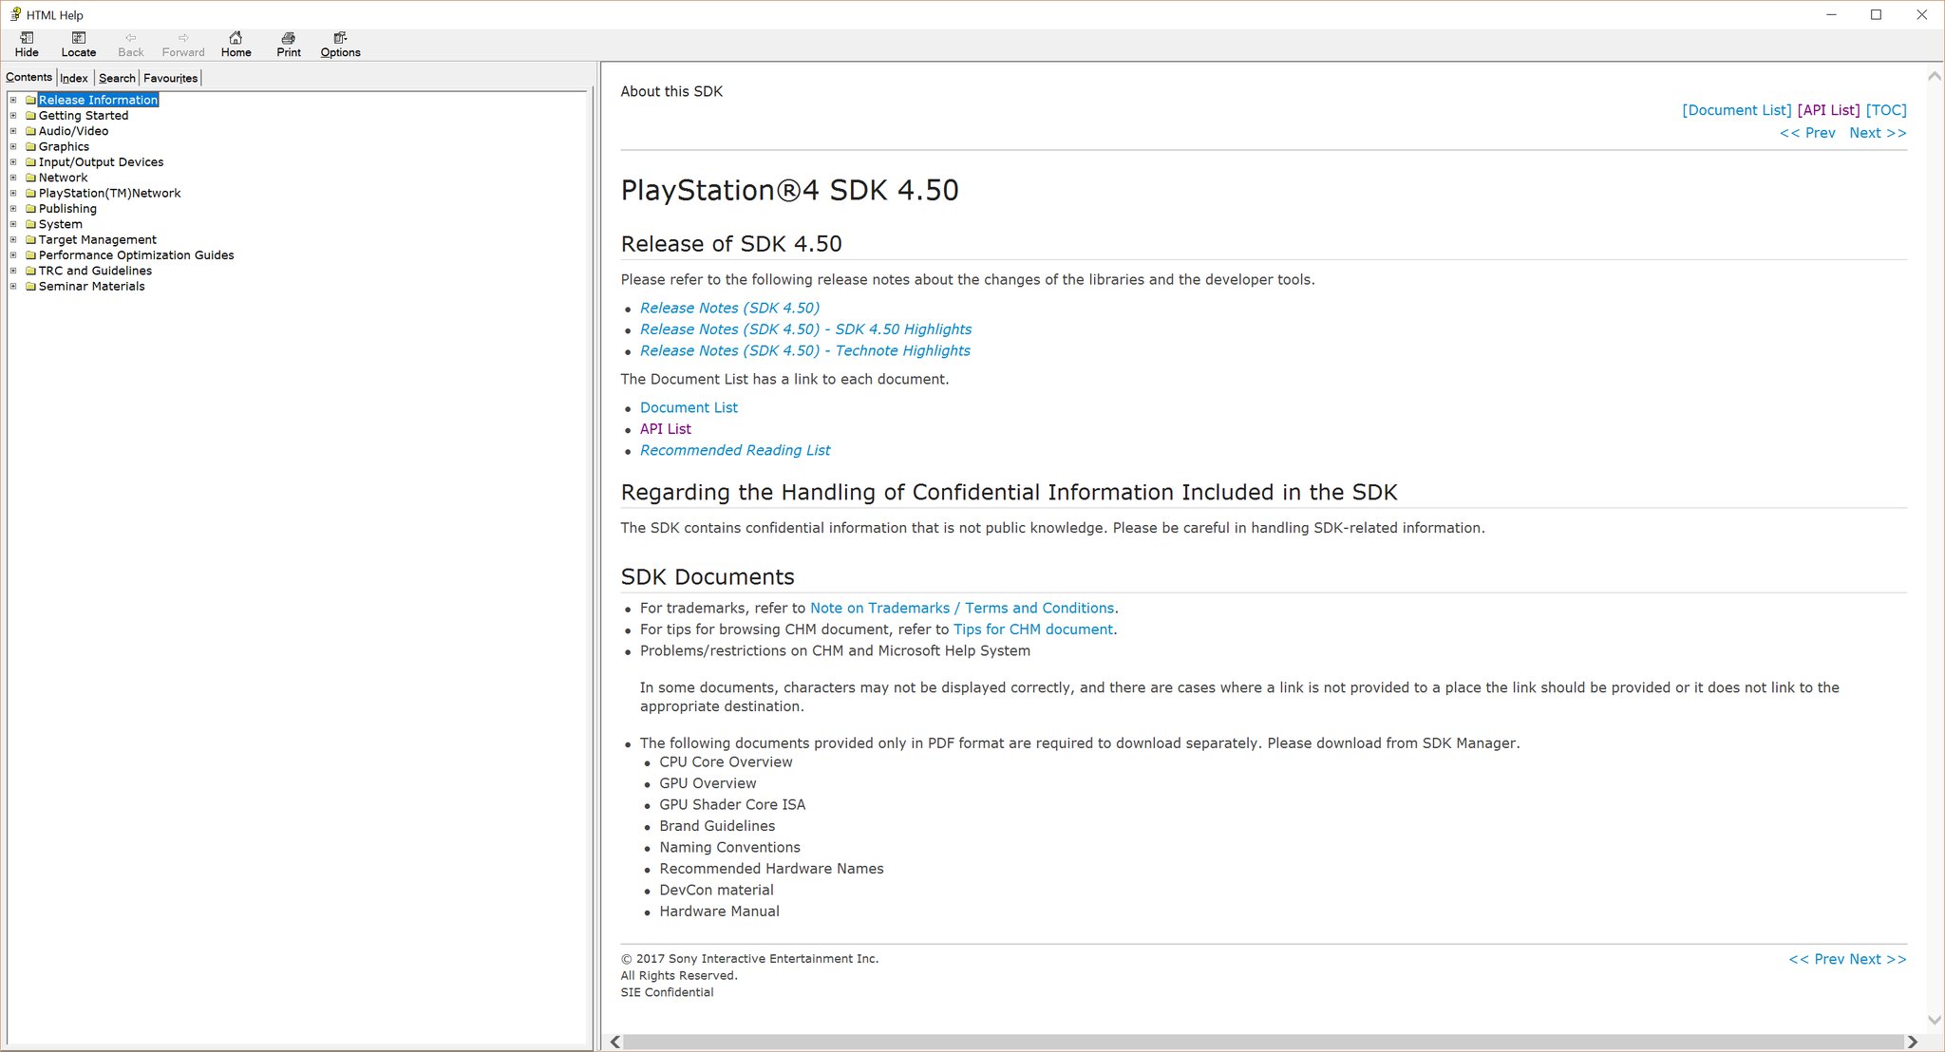Expand the Audio/Video tree node
This screenshot has width=1945, height=1052.
point(13,131)
